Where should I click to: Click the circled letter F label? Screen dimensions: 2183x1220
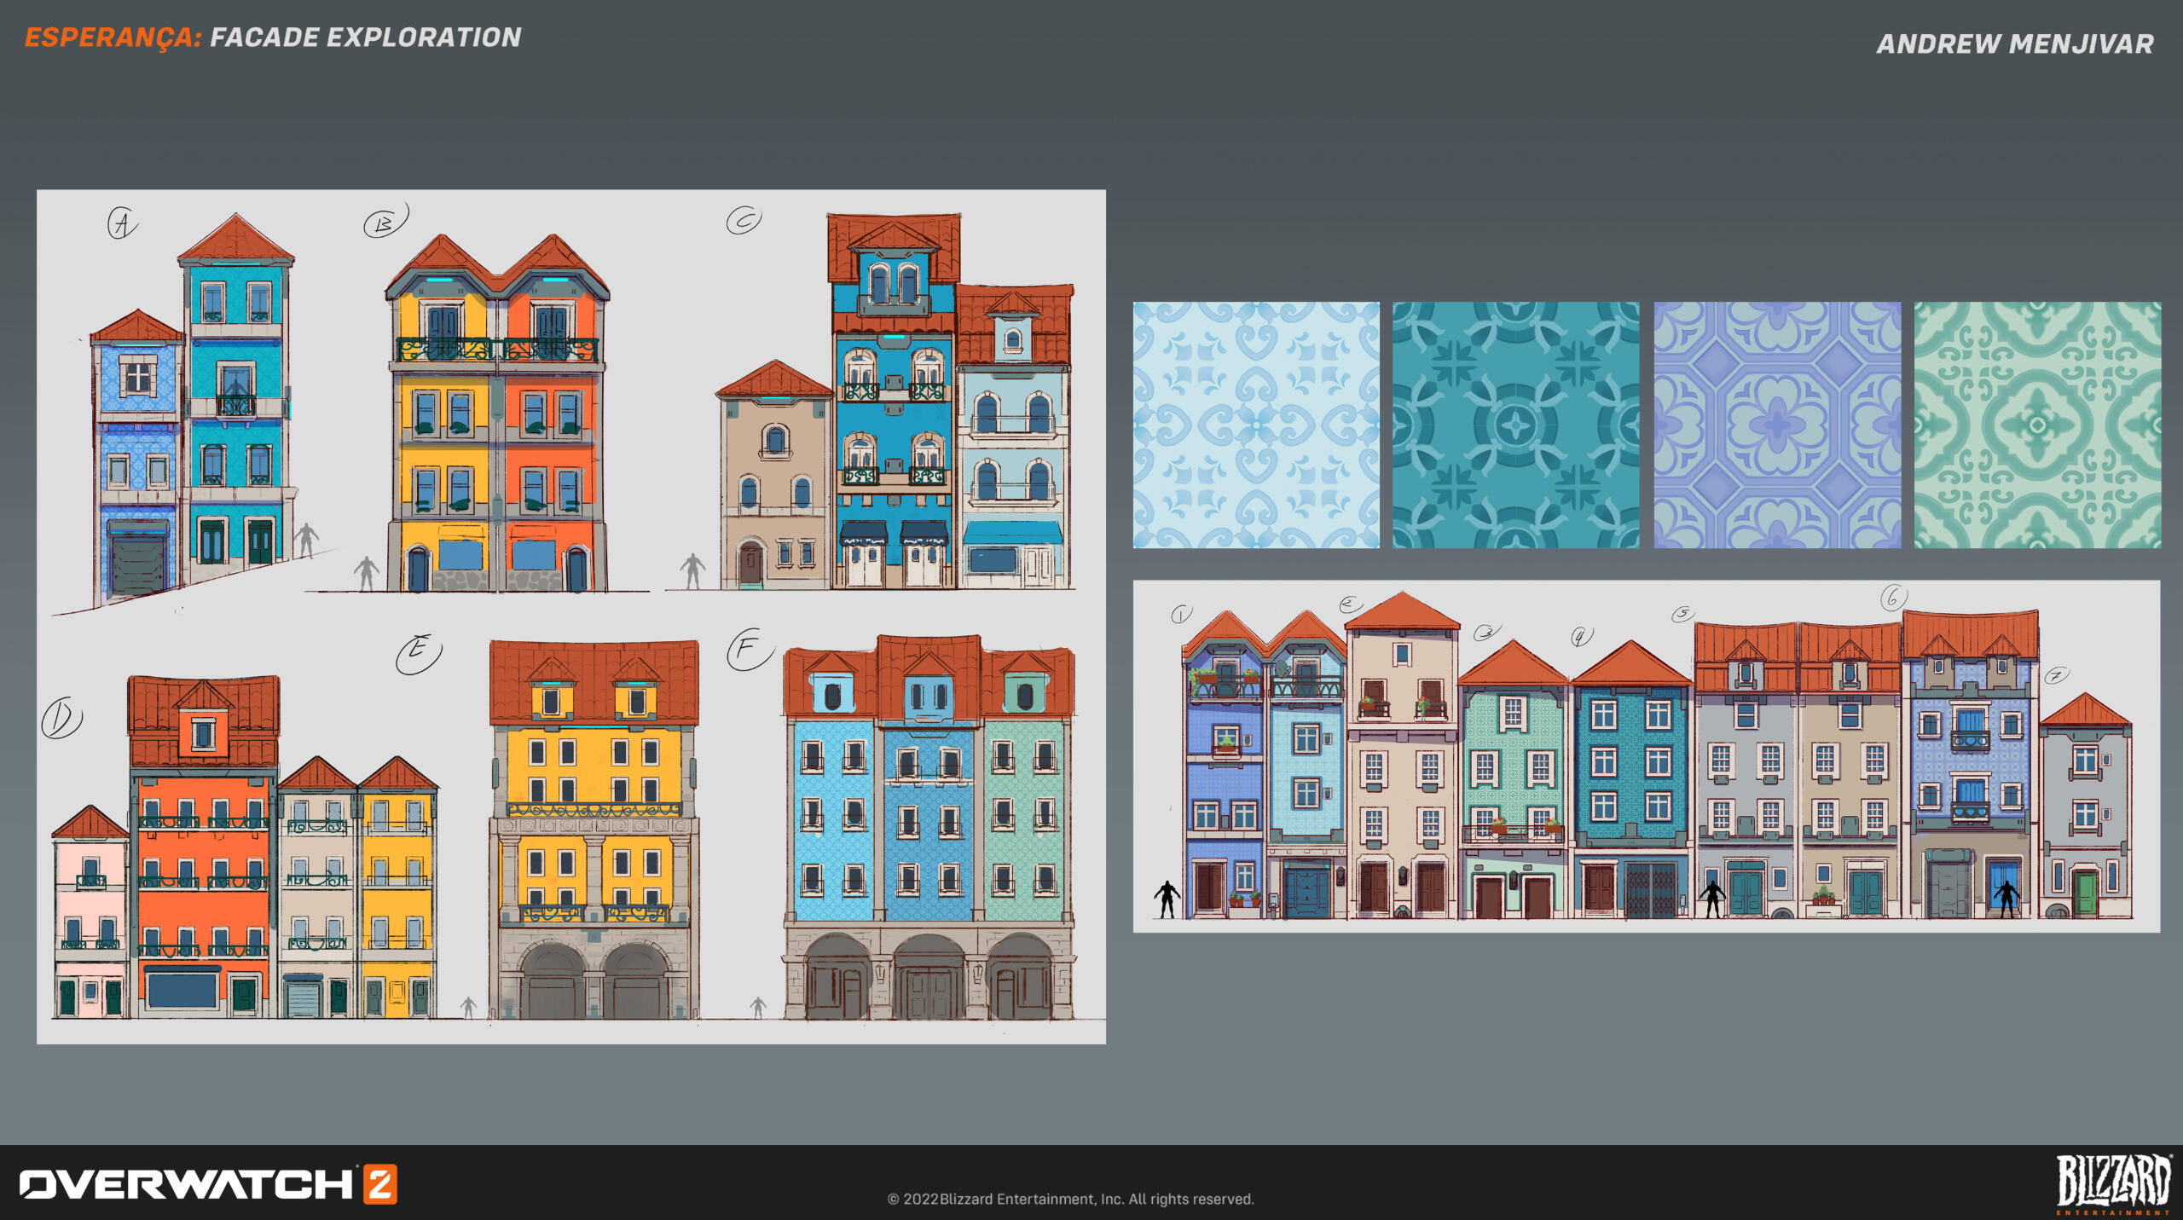click(x=747, y=650)
